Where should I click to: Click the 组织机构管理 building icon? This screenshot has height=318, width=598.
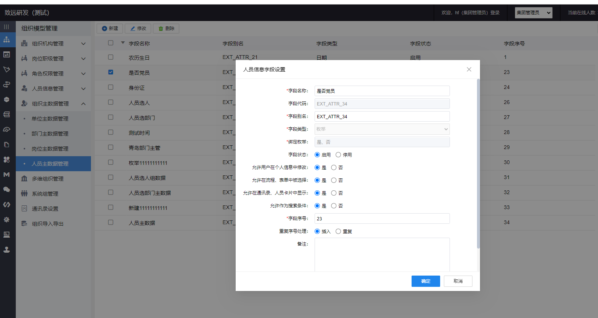[24, 44]
